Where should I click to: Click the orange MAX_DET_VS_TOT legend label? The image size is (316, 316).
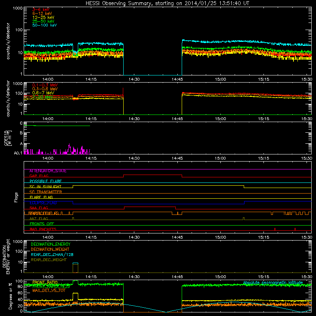(x=49, y=290)
